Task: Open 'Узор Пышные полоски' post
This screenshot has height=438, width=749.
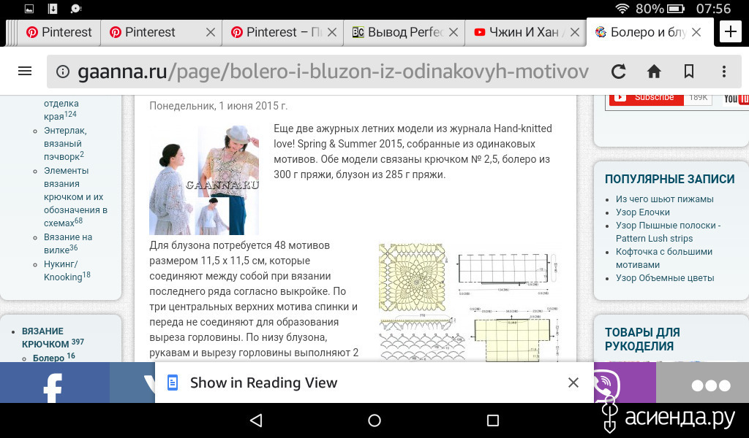Action: click(x=668, y=231)
